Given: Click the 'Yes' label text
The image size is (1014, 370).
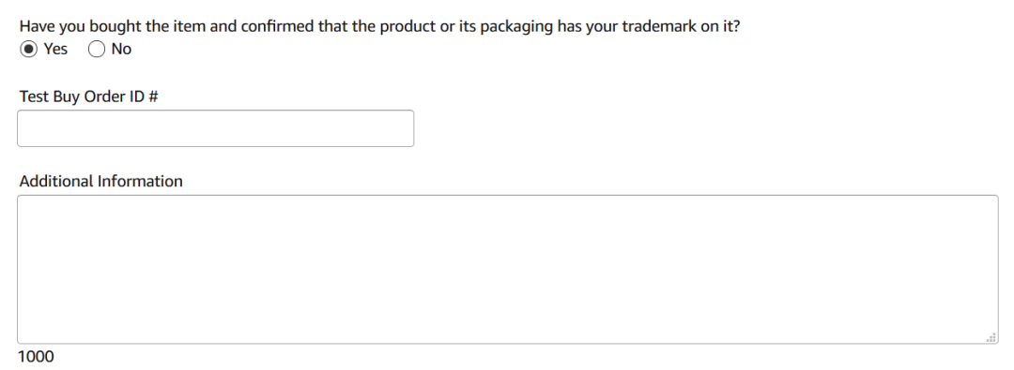Looking at the screenshot, I should click(55, 49).
